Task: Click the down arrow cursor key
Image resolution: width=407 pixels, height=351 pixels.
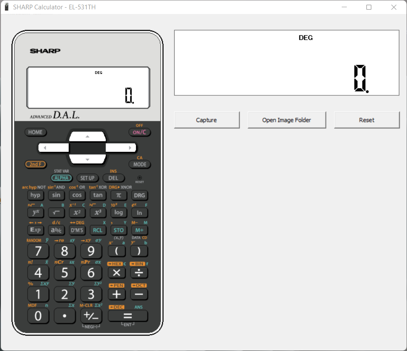Action: point(87,159)
